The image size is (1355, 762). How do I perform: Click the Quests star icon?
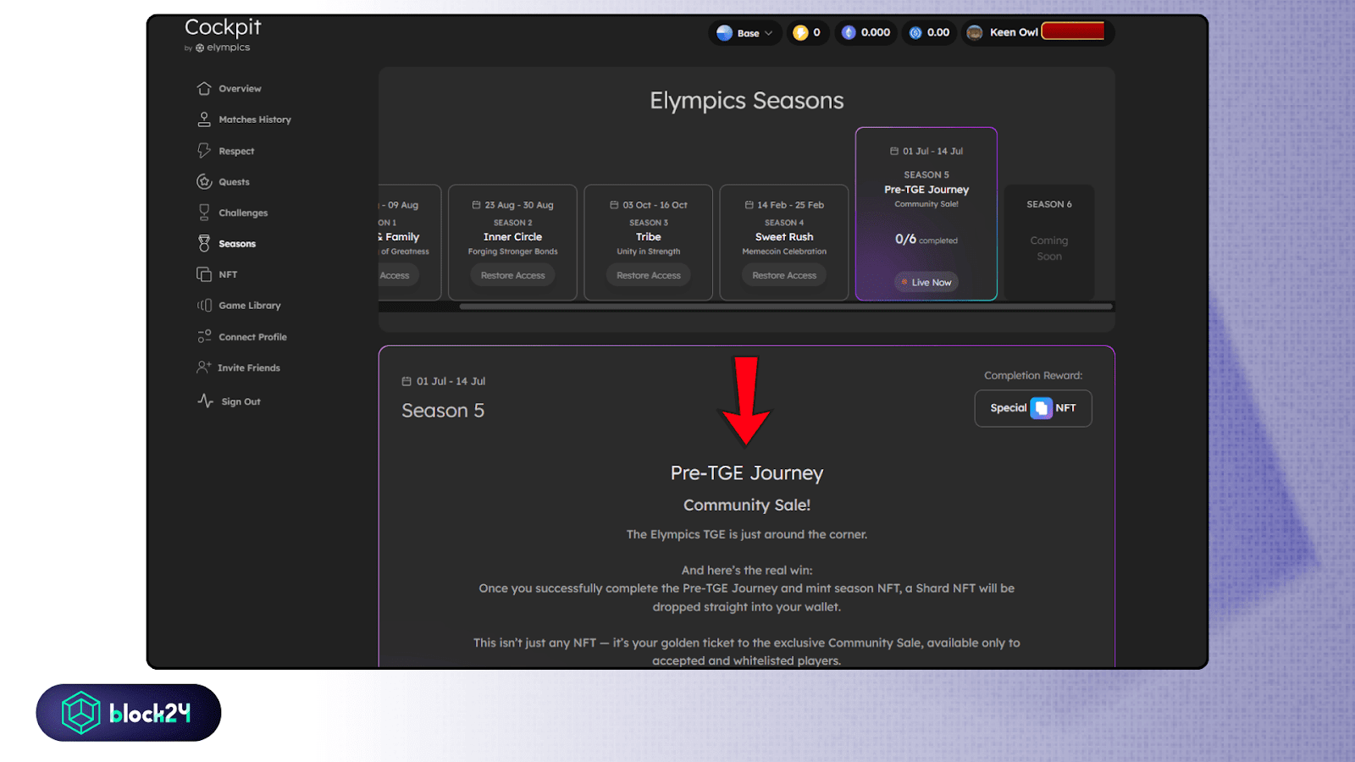tap(204, 181)
